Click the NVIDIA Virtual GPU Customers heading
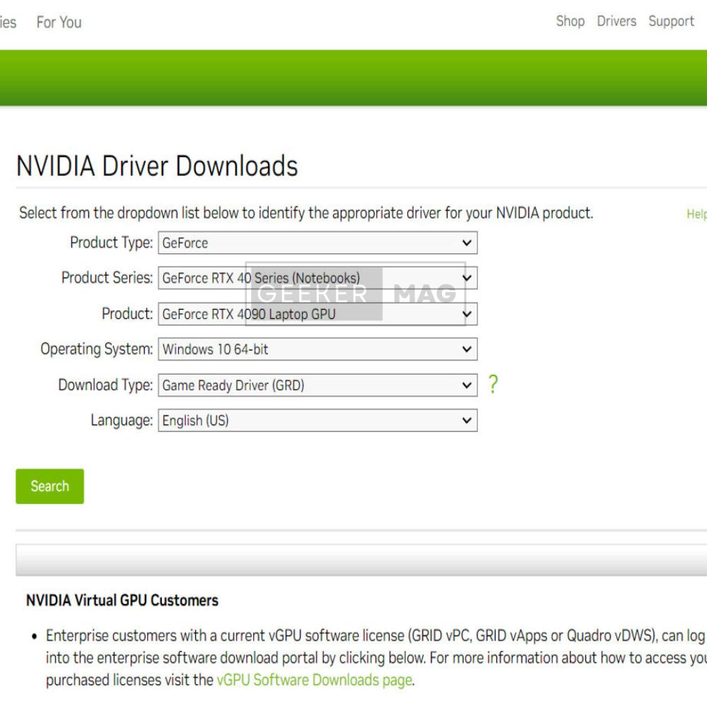This screenshot has width=707, height=707. (x=122, y=600)
